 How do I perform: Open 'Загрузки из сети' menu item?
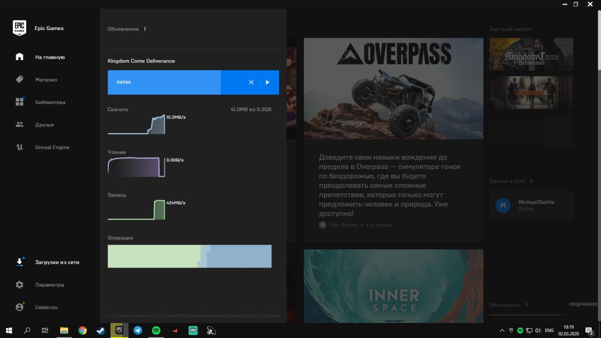pyautogui.click(x=57, y=262)
